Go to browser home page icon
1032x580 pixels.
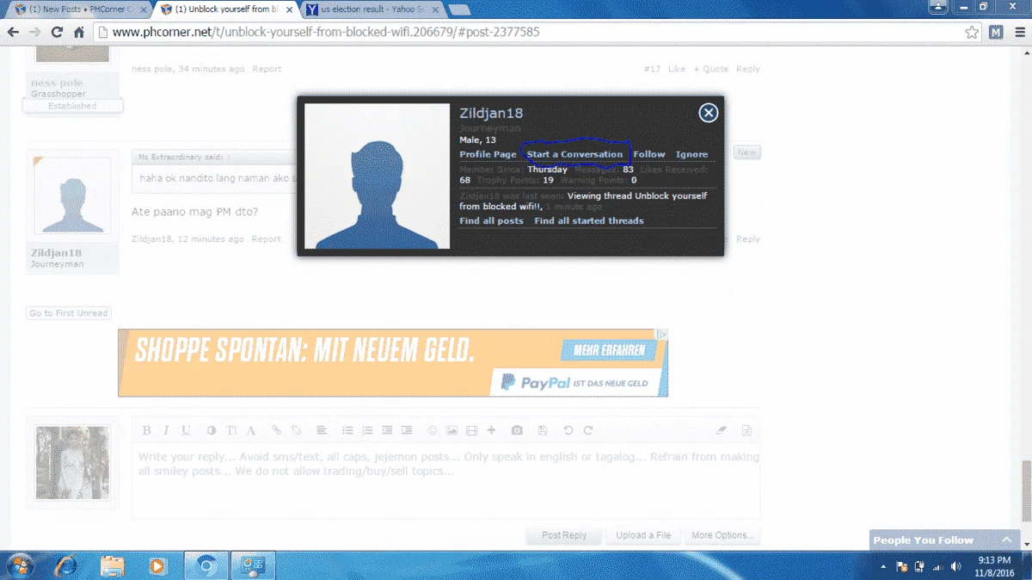pos(78,33)
